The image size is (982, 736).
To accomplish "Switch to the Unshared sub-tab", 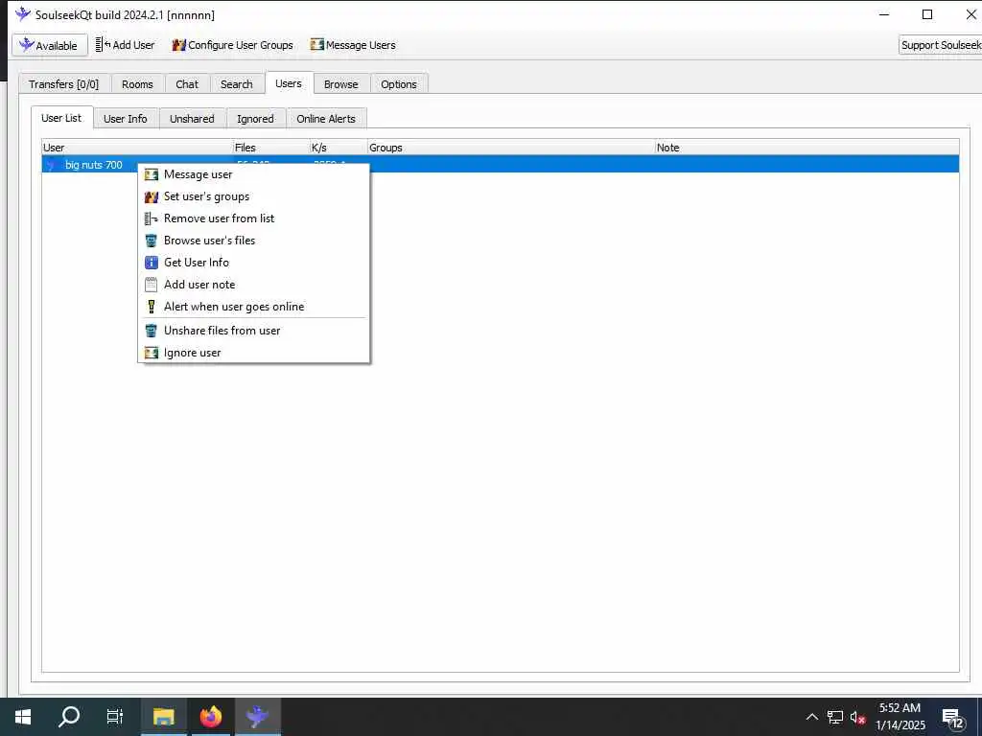I will click(192, 118).
